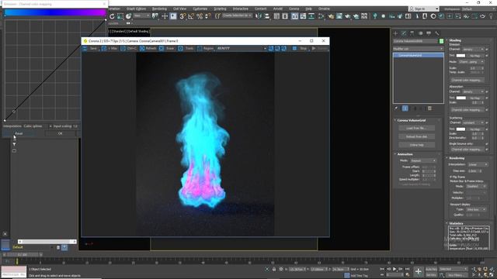Open the Arnold menu

[278, 9]
